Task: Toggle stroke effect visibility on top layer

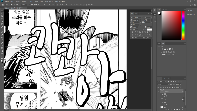Action: pyautogui.click(x=164, y=96)
